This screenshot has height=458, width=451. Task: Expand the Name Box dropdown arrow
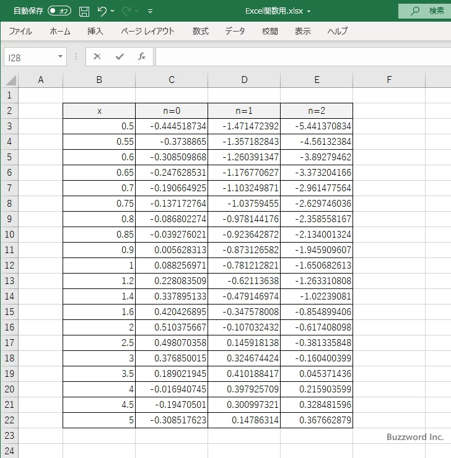[61, 56]
